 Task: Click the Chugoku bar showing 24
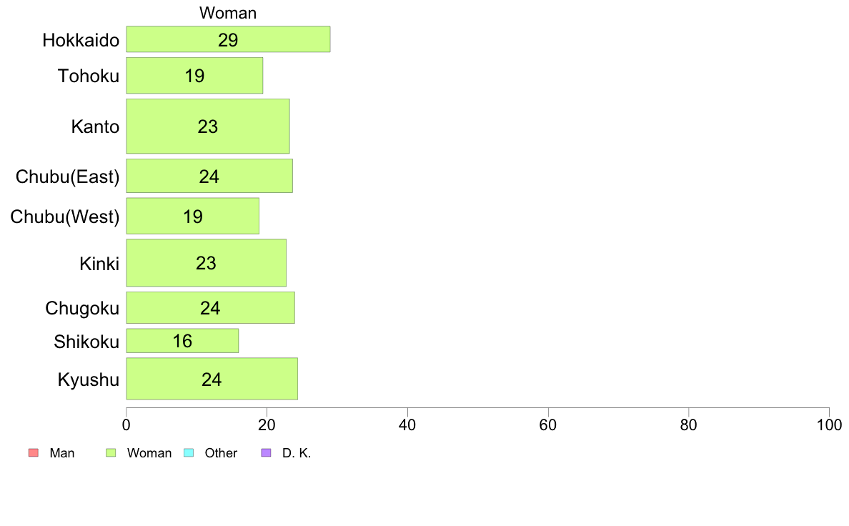pos(211,308)
